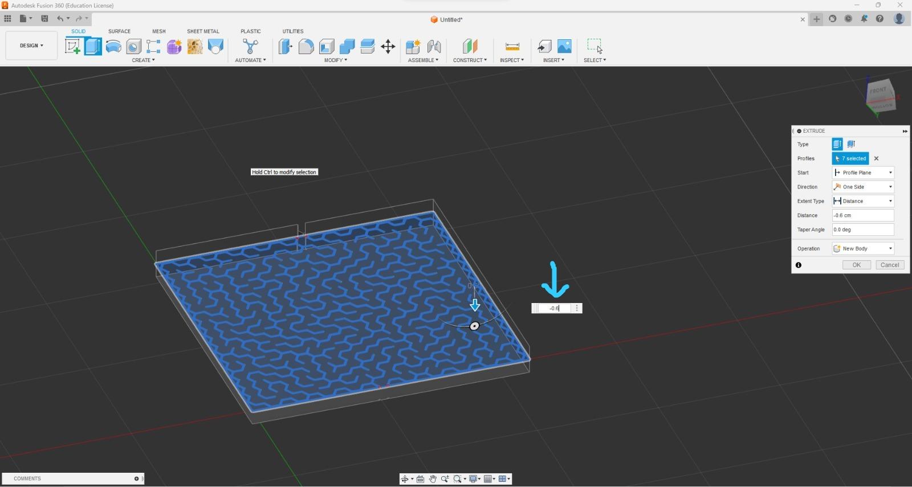
Task: Open the Data Panel grid icon
Action: point(7,18)
